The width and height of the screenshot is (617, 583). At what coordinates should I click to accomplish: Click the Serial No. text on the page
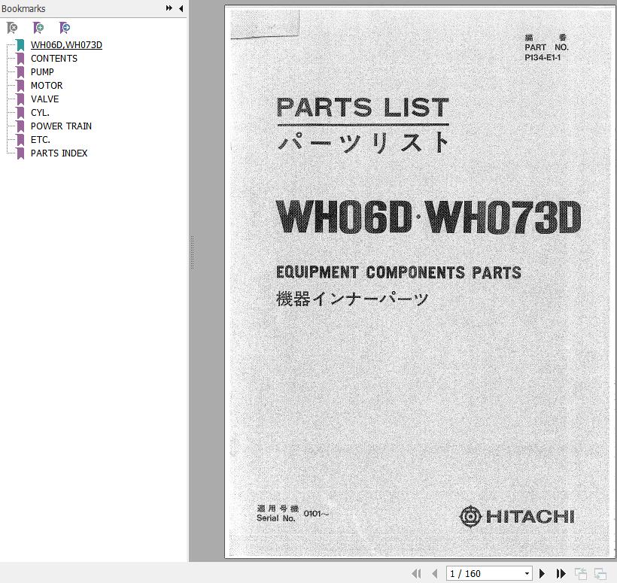click(x=276, y=518)
